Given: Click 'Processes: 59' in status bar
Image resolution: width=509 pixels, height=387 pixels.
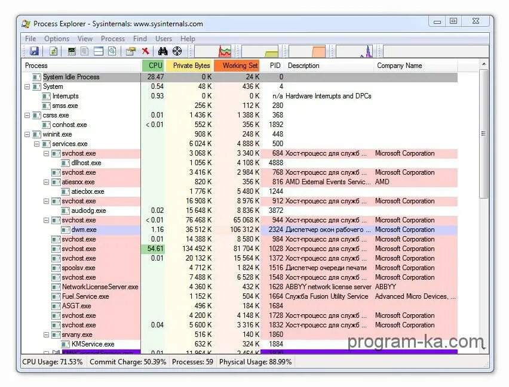Looking at the screenshot, I should coord(192,362).
